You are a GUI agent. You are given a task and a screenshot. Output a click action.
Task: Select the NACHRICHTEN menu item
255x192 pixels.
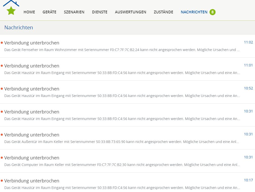[x=194, y=12]
